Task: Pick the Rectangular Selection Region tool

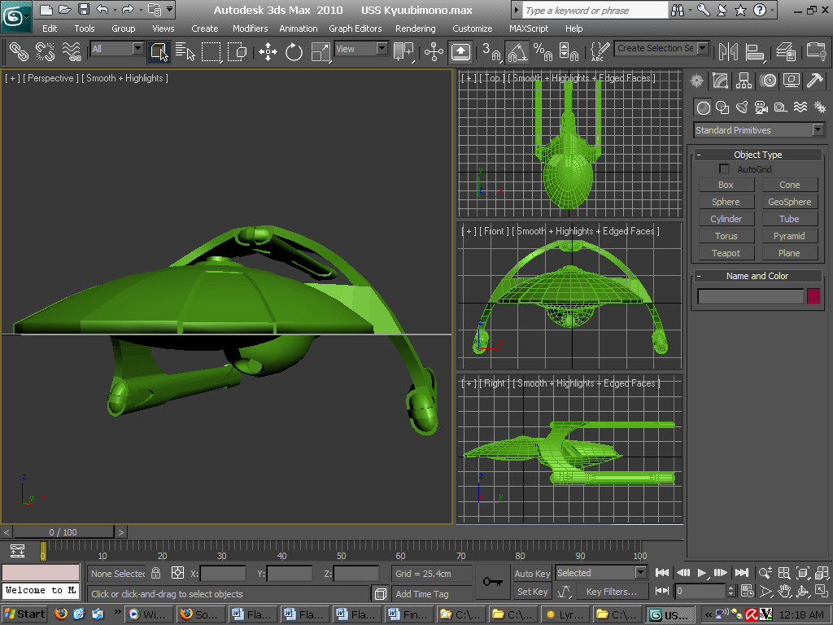Action: coord(211,51)
